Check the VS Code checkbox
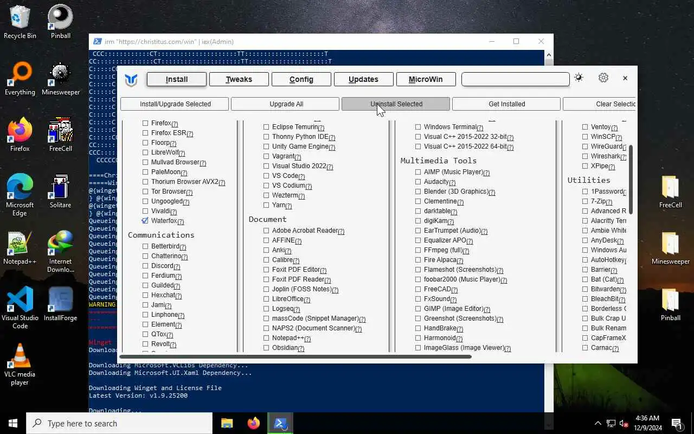 pos(266,176)
